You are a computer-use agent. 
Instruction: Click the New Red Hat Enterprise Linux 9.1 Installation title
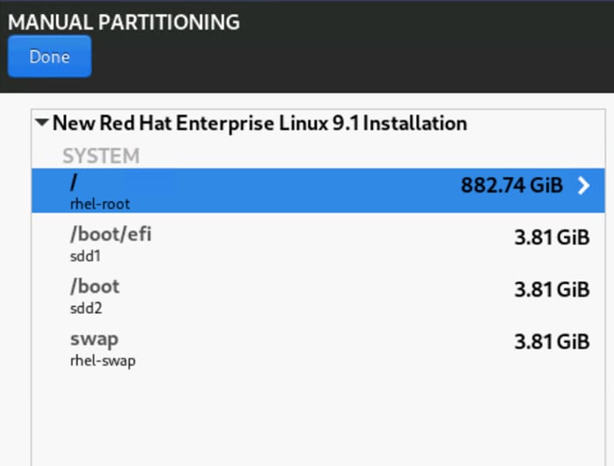tap(259, 123)
